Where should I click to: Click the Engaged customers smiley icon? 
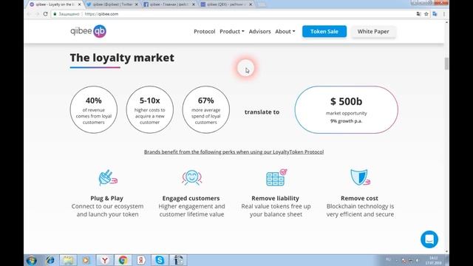(x=191, y=177)
